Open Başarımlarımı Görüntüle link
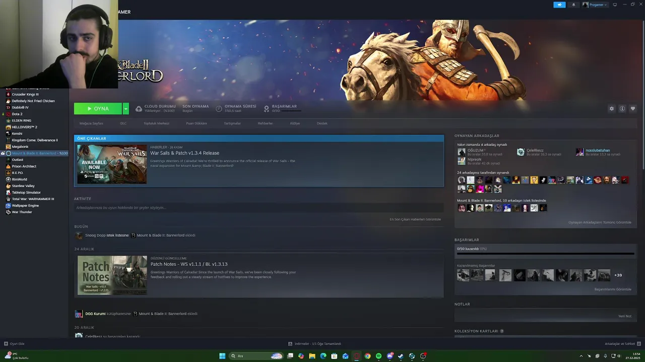The image size is (645, 362). (x=613, y=289)
